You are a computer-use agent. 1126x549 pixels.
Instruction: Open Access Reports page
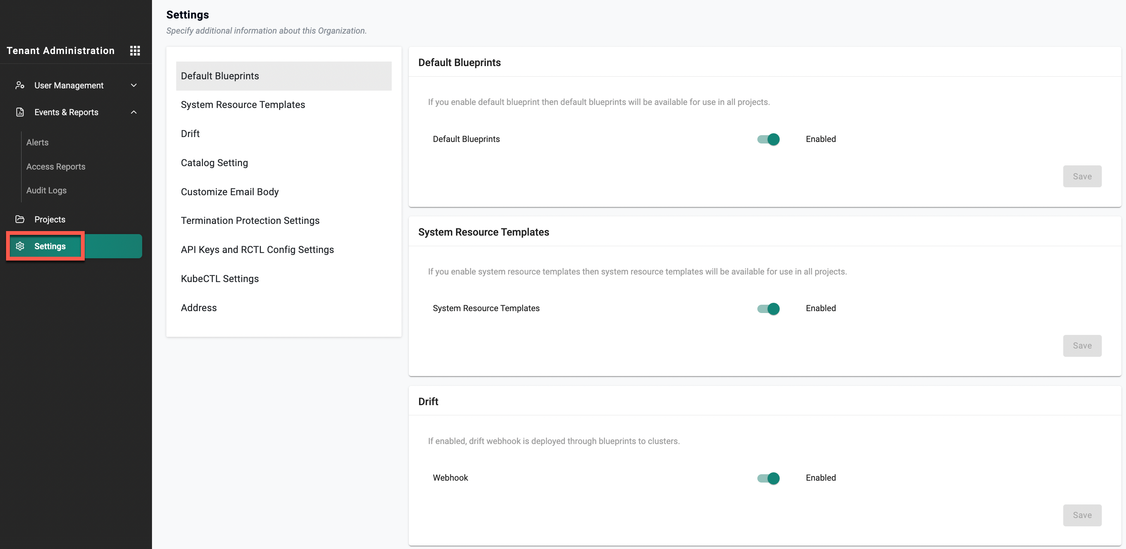(56, 166)
